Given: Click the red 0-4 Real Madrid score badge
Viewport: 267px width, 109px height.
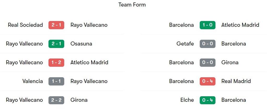Looking at the screenshot, I should 208,81.
